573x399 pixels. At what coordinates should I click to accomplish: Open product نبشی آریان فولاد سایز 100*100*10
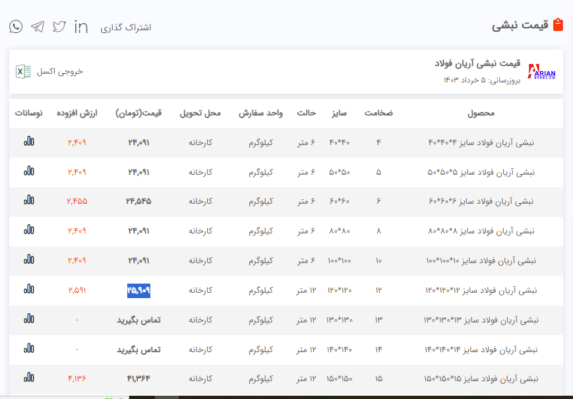click(x=481, y=261)
